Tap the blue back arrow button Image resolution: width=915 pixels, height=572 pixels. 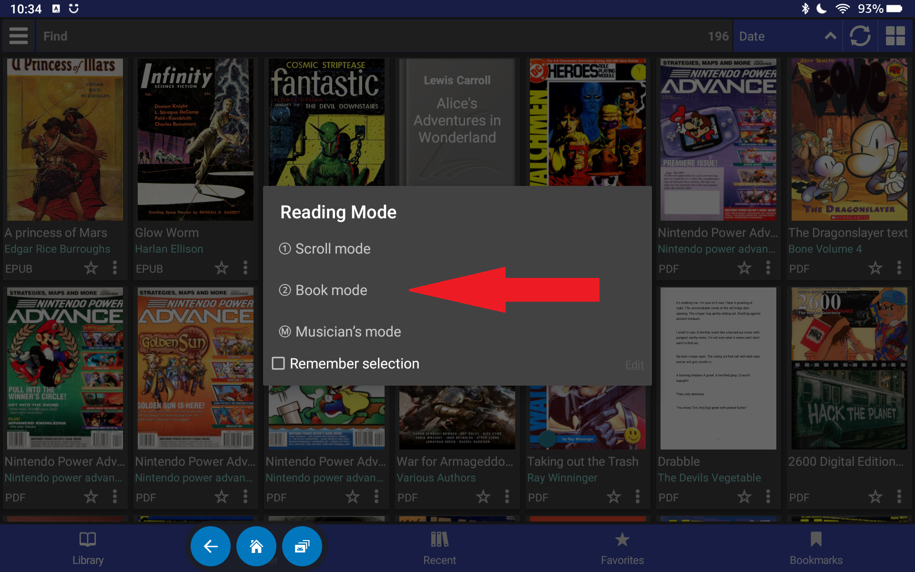tap(211, 546)
